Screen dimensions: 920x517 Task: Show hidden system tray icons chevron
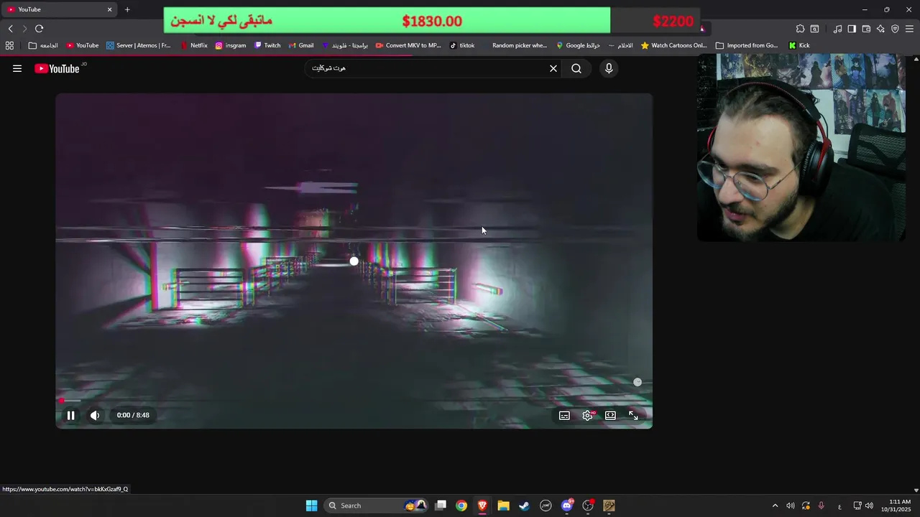(x=775, y=506)
